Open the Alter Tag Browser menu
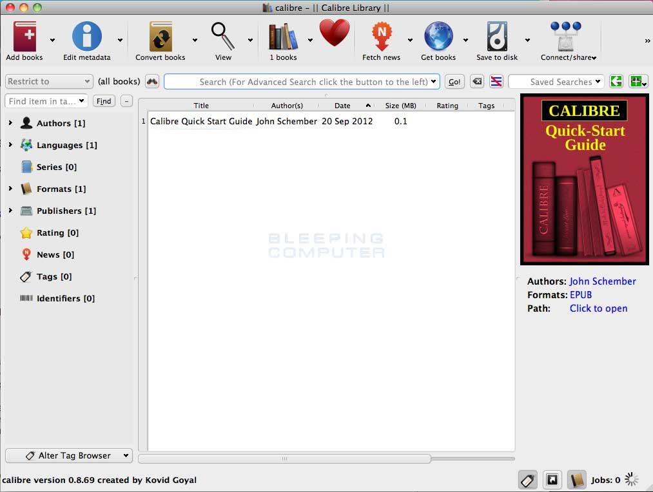This screenshot has height=492, width=653. [x=68, y=455]
